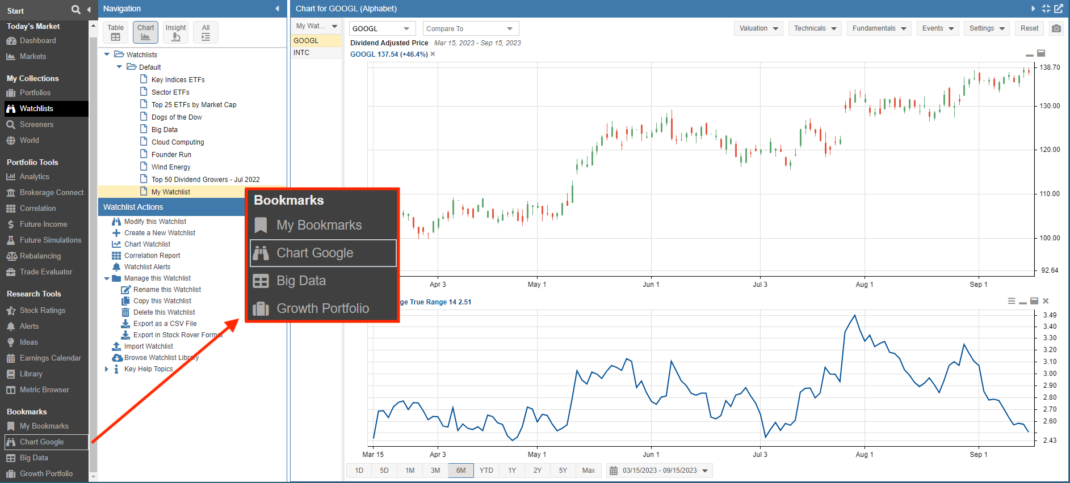The width and height of the screenshot is (1070, 483).
Task: Open the Average True Range panel menu
Action: [x=1012, y=301]
